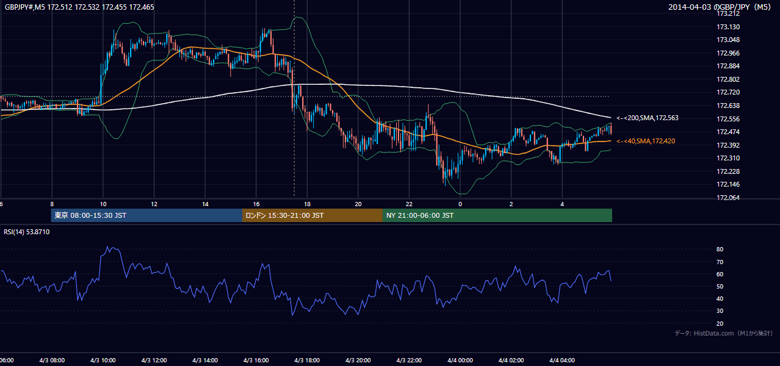This screenshot has width=780, height=366.
Task: Click the HistData.com data source credit
Action: tap(724, 333)
